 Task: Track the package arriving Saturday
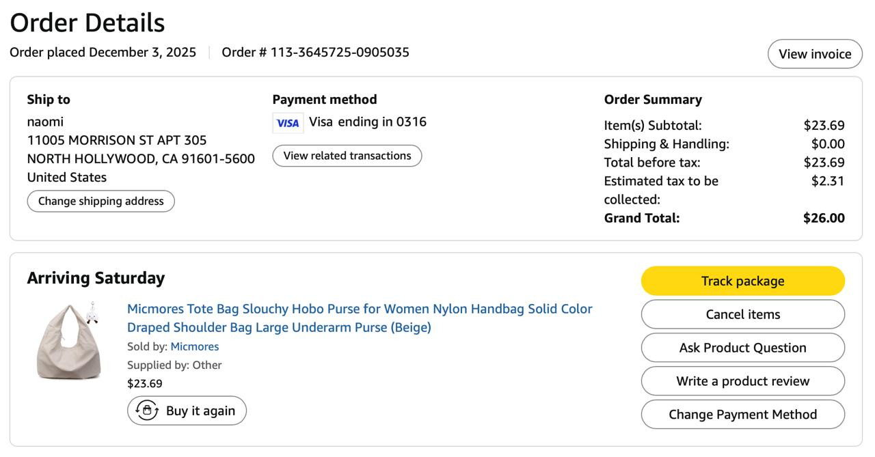point(742,281)
